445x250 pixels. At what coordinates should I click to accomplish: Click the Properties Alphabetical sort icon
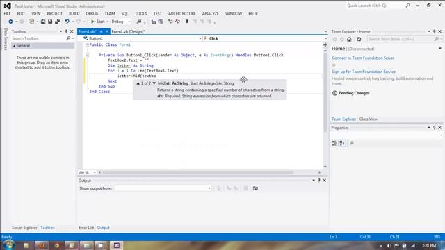pyautogui.click(x=342, y=144)
